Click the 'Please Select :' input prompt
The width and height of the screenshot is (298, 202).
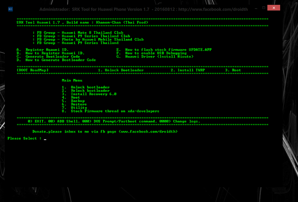(27, 139)
